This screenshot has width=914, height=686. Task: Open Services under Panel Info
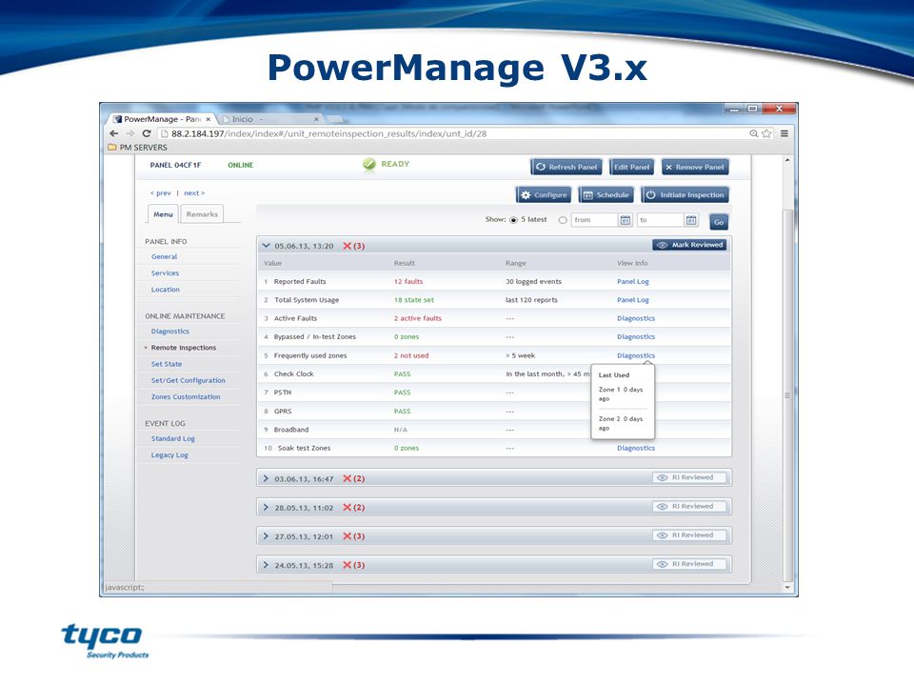pos(165,273)
